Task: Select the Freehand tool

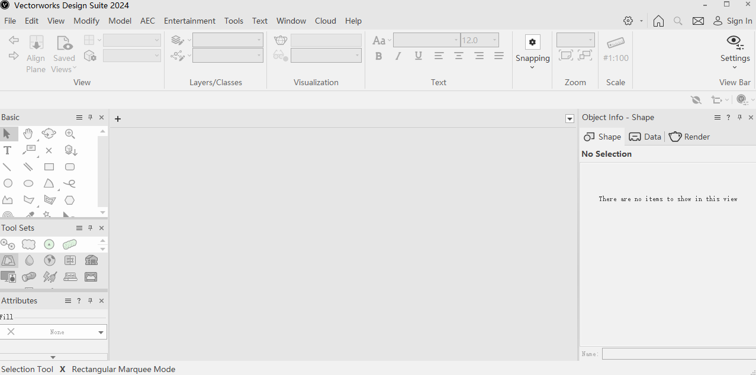Action: [x=70, y=183]
